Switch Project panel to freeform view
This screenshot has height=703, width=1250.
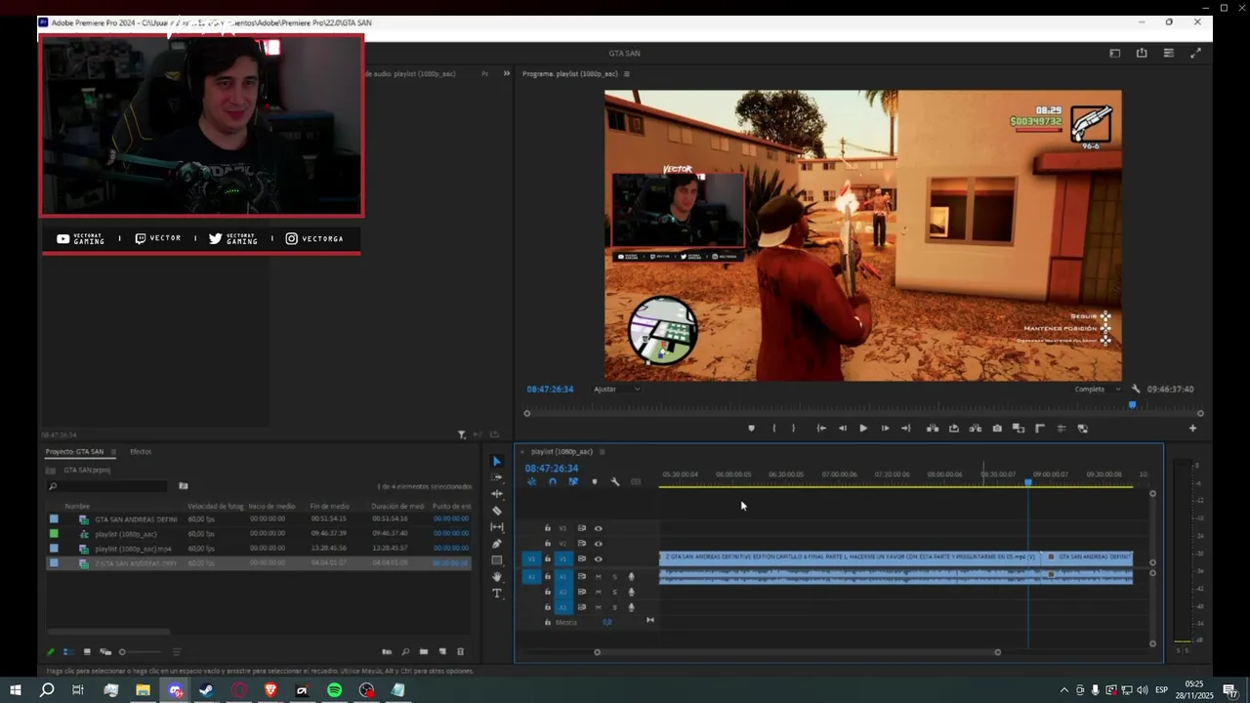pyautogui.click(x=105, y=652)
